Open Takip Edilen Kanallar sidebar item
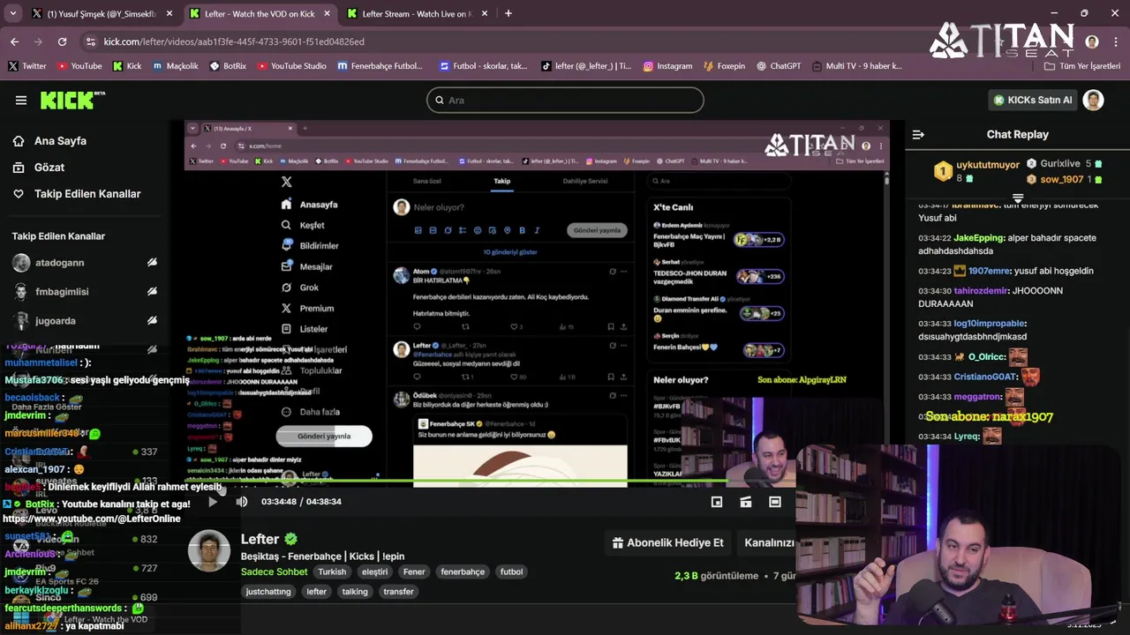The image size is (1130, 635). (x=77, y=194)
